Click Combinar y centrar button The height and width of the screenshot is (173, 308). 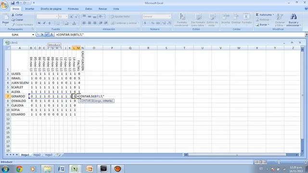coord(124,23)
